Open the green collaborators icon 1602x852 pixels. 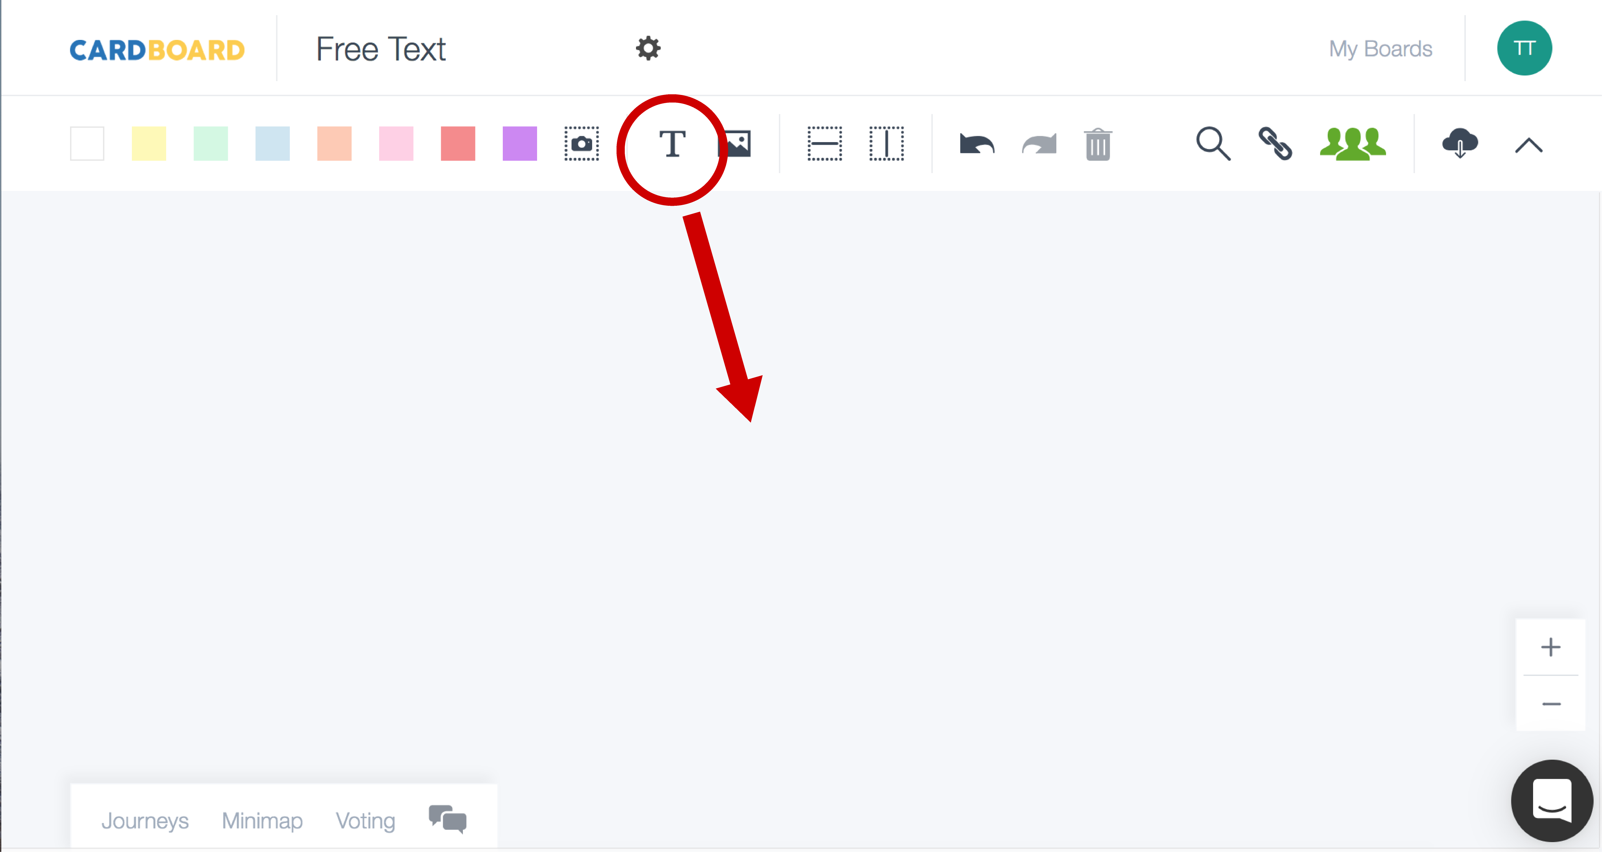1353,144
